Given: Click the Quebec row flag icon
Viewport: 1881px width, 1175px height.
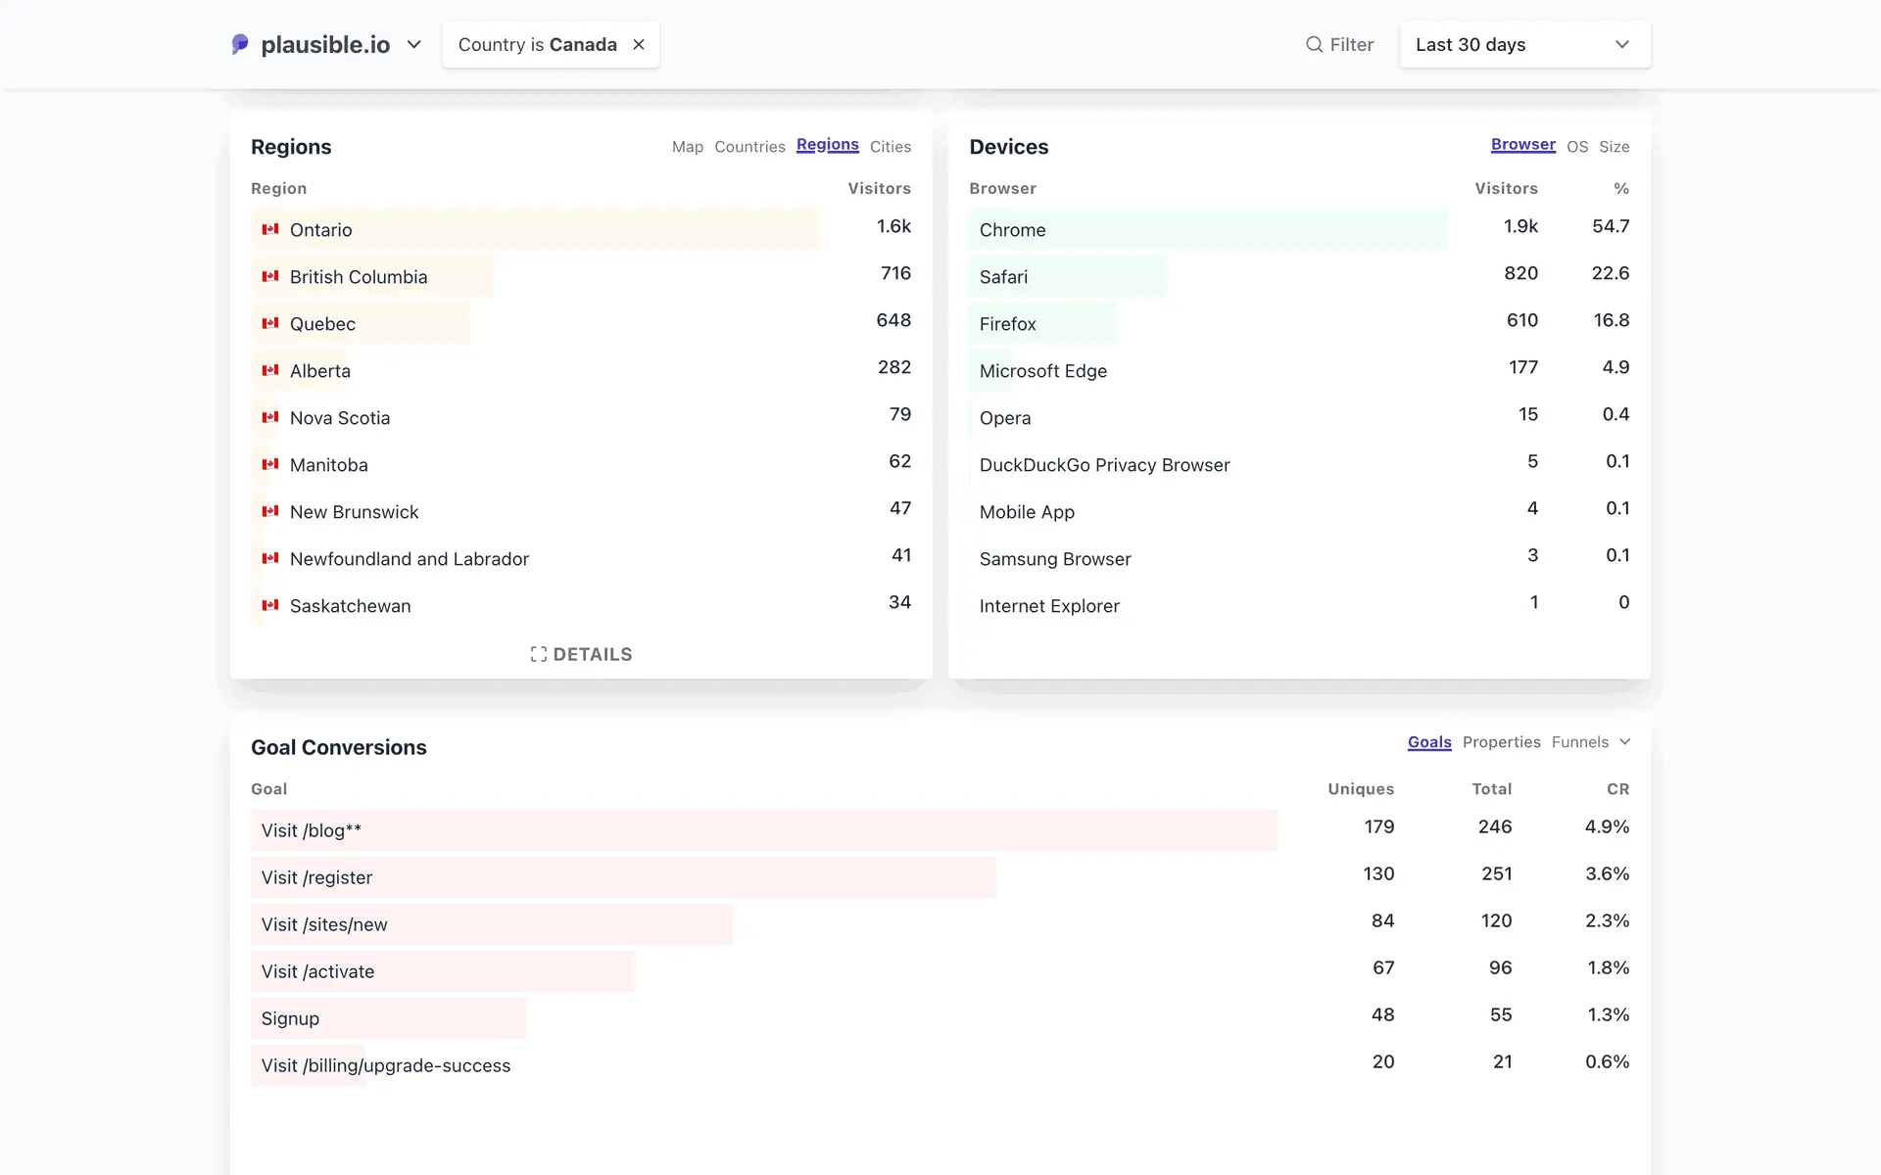Looking at the screenshot, I should [x=270, y=323].
